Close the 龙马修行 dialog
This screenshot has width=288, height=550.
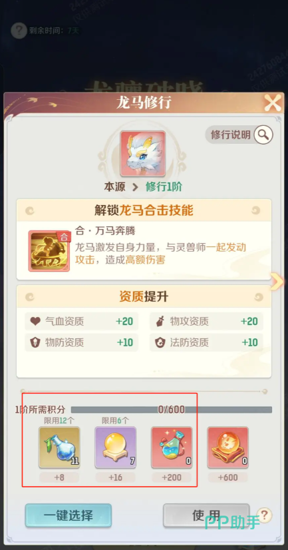[x=272, y=103]
